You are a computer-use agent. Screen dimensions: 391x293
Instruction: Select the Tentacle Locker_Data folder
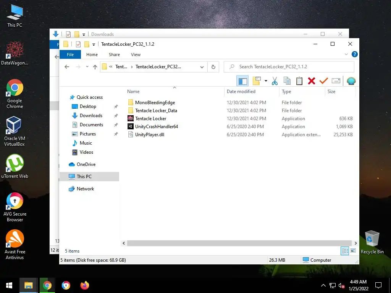coord(156,110)
